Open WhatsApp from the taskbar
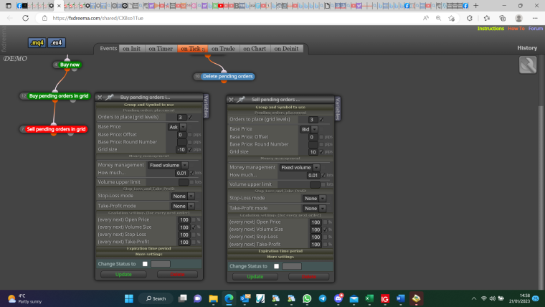 point(307,298)
